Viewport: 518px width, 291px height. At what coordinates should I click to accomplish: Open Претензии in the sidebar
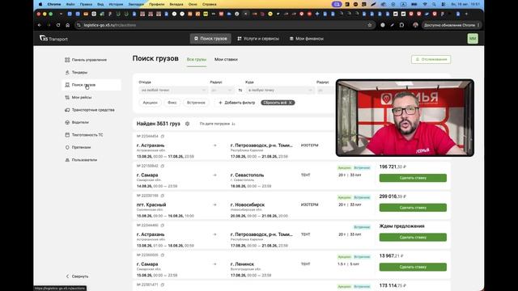[x=78, y=147]
